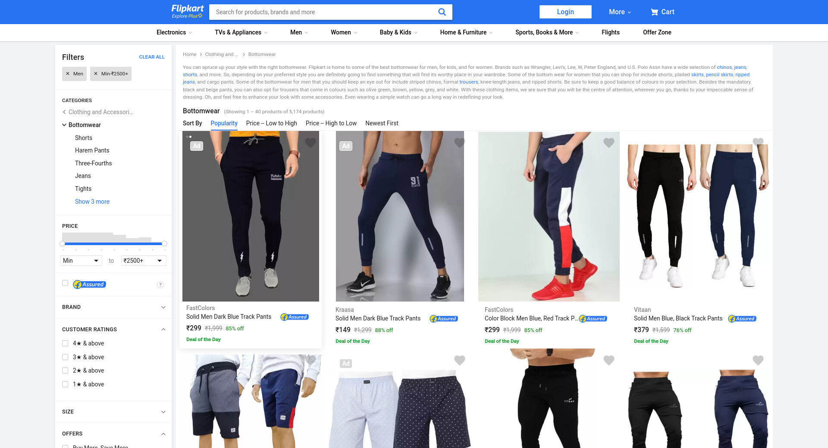Viewport: 828px width, 448px height.
Task: Wishlist the FastColors Dark Blue Track Pants
Action: pos(310,143)
